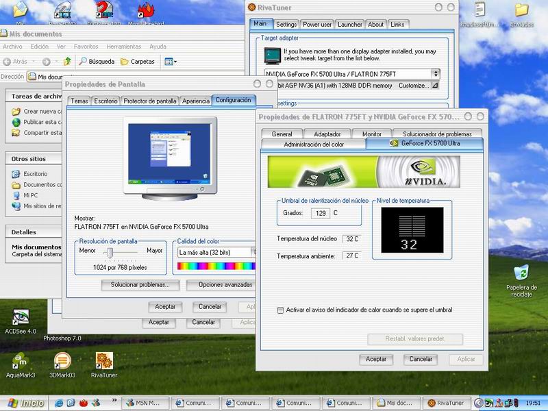Viewport: 548px width, 411px height.
Task: Open the Administración del color tab
Action: click(314, 145)
